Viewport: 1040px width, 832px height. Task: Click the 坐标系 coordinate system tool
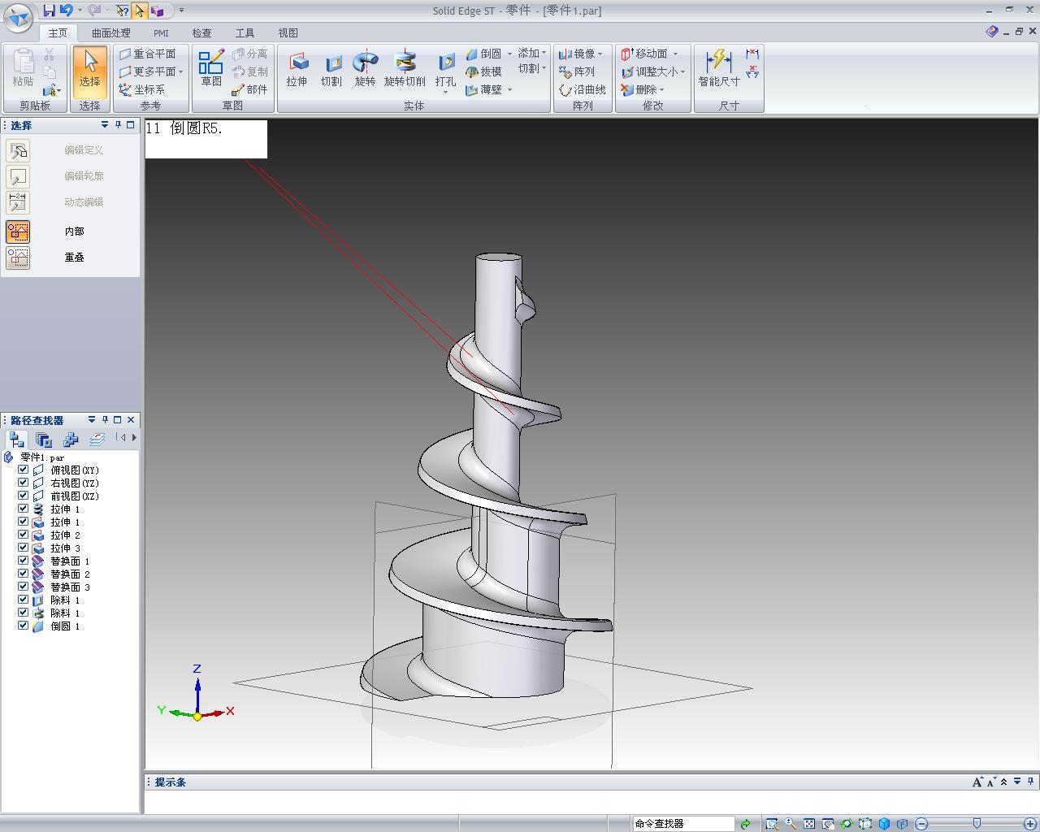[x=142, y=89]
